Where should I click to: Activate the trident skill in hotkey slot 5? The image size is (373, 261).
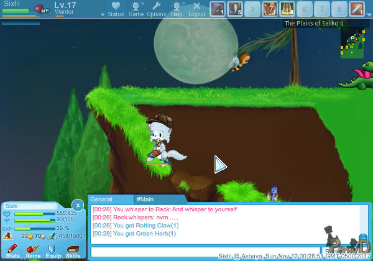click(x=287, y=9)
